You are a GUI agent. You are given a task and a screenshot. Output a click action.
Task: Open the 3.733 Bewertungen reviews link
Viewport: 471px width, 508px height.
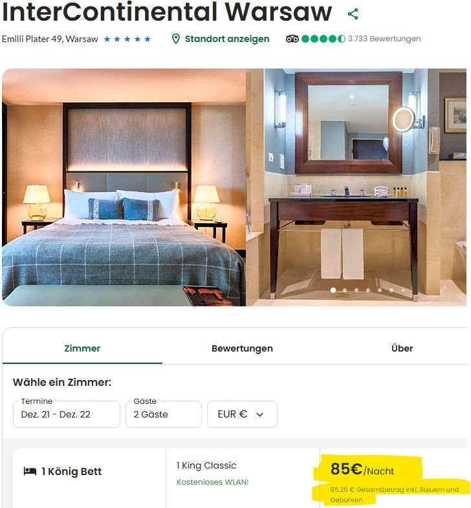coord(384,39)
